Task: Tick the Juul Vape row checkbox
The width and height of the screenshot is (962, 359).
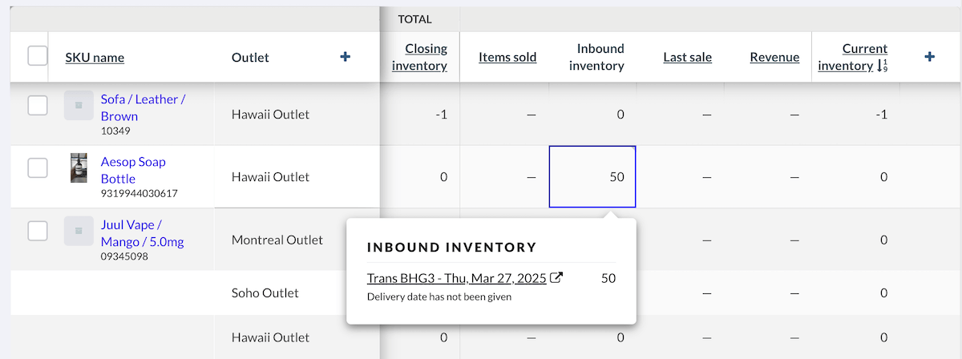Action: pos(38,231)
